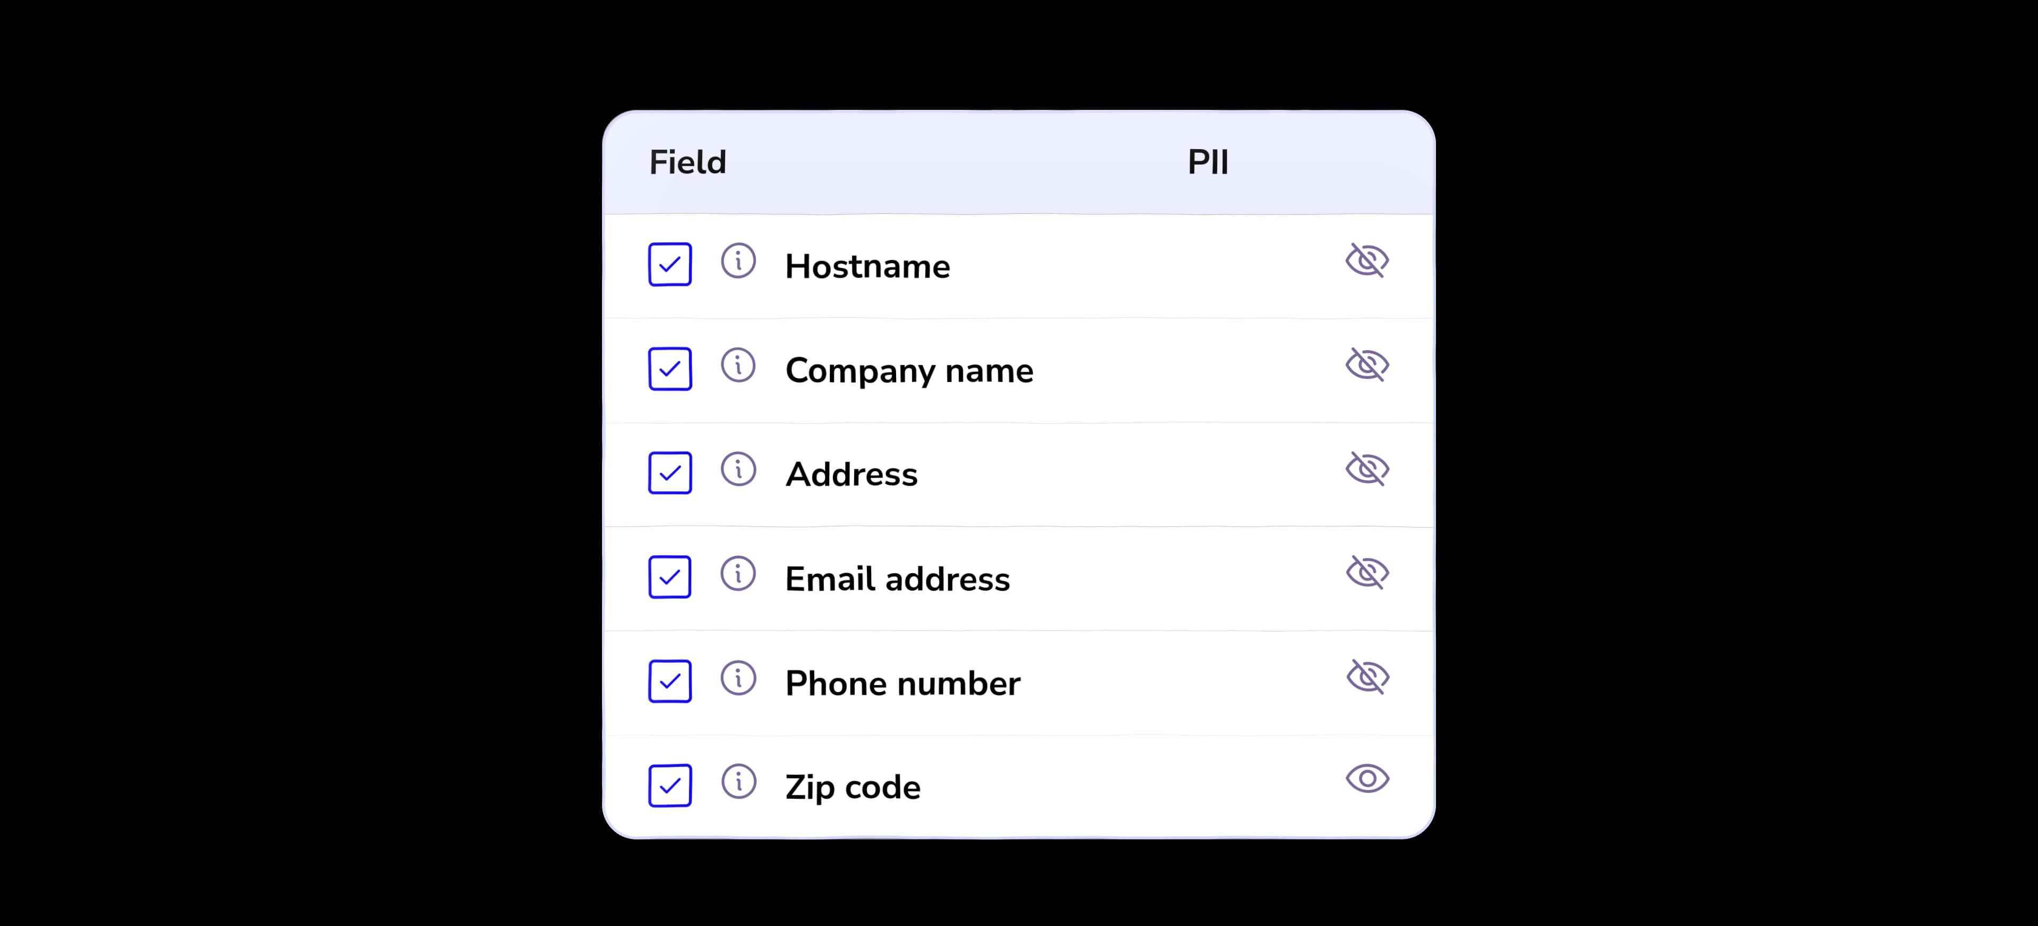The width and height of the screenshot is (2038, 926).
Task: Select the PII column header
Action: click(1207, 161)
